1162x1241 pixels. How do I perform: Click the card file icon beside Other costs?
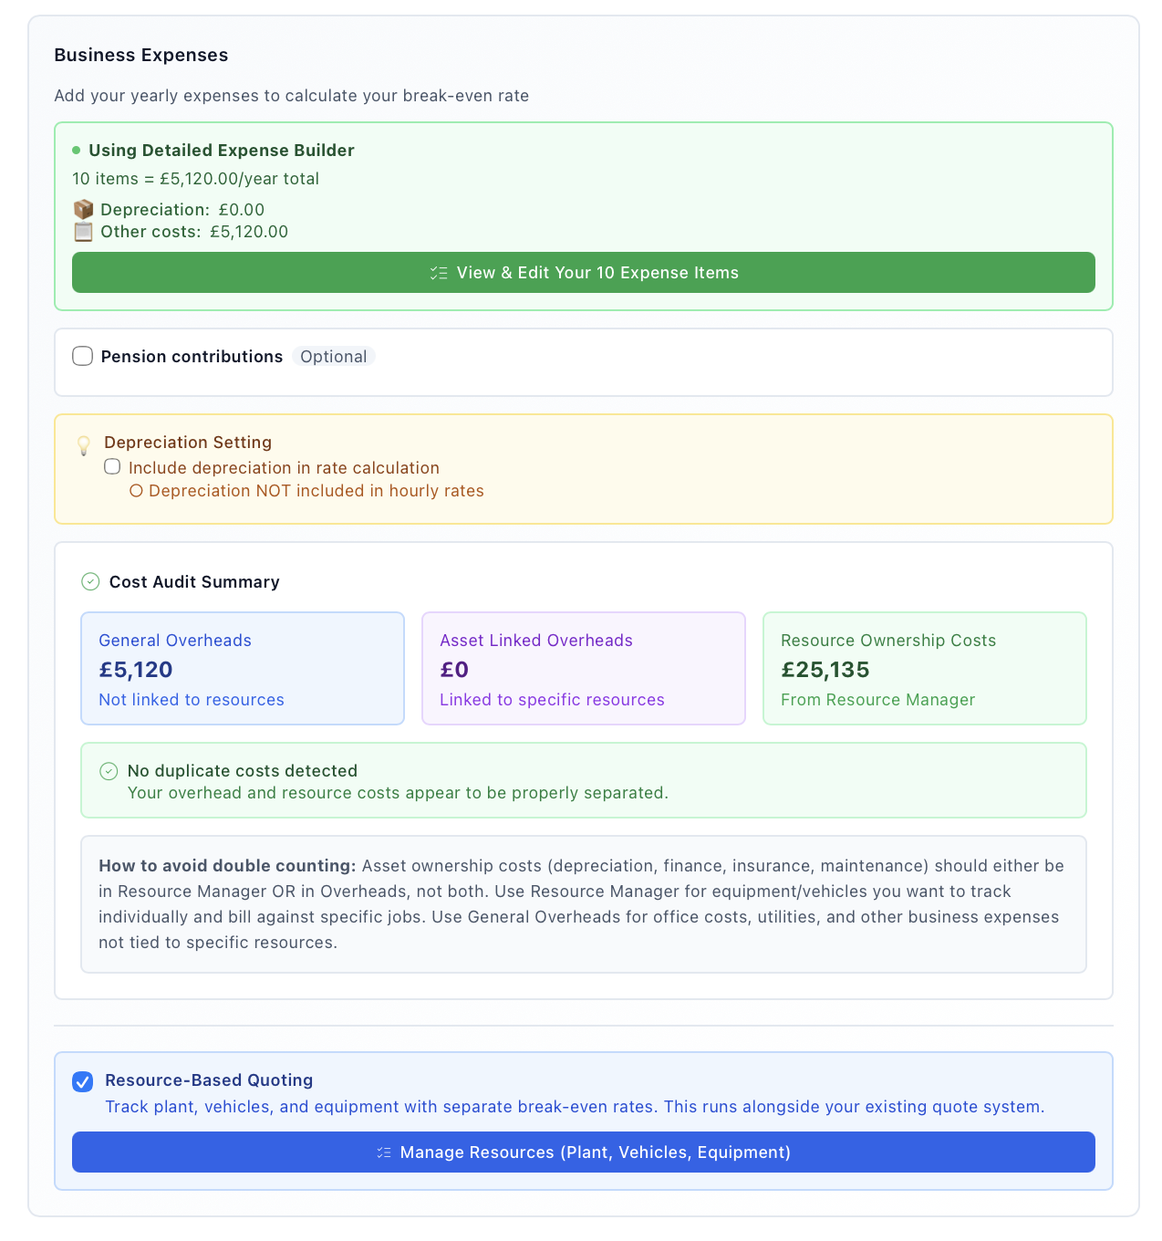83,232
